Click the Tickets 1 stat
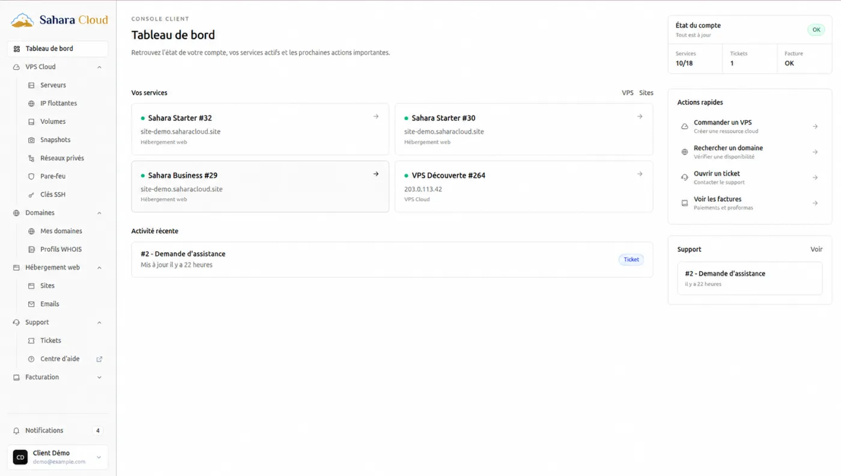841x476 pixels. [750, 58]
